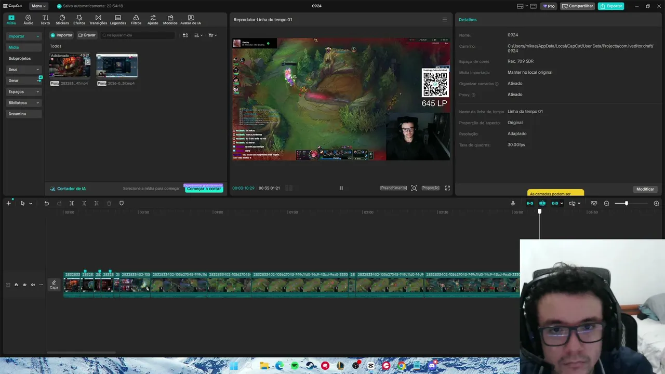The image size is (665, 374).
Task: Expand the Menu dropdown
Action: [x=38, y=6]
